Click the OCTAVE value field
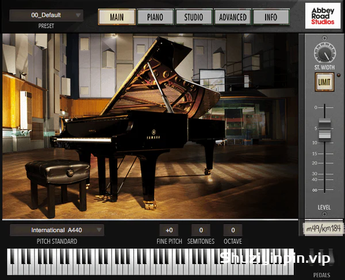 [x=233, y=230]
